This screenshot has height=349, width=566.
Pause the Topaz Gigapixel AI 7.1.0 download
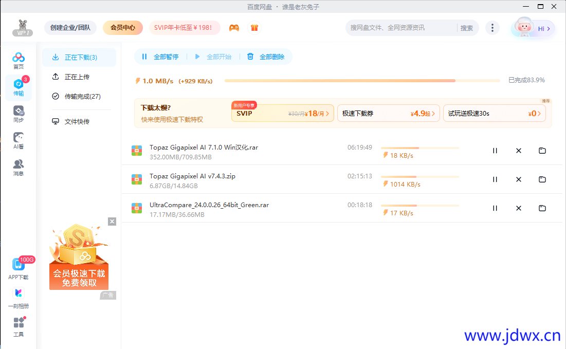[x=495, y=151]
